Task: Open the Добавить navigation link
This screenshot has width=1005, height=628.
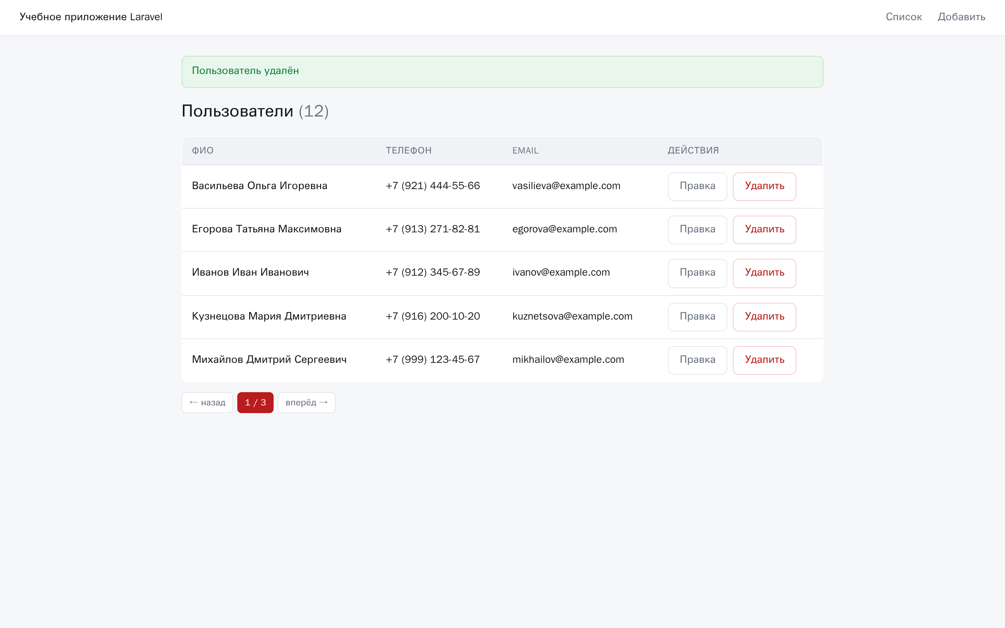Action: coord(961,17)
